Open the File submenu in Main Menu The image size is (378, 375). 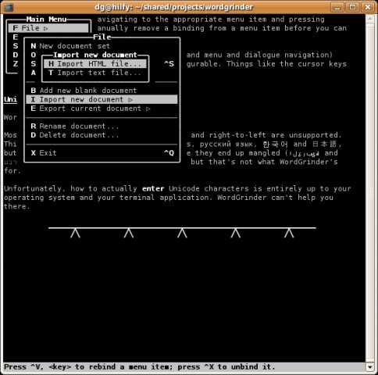pyautogui.click(x=48, y=28)
